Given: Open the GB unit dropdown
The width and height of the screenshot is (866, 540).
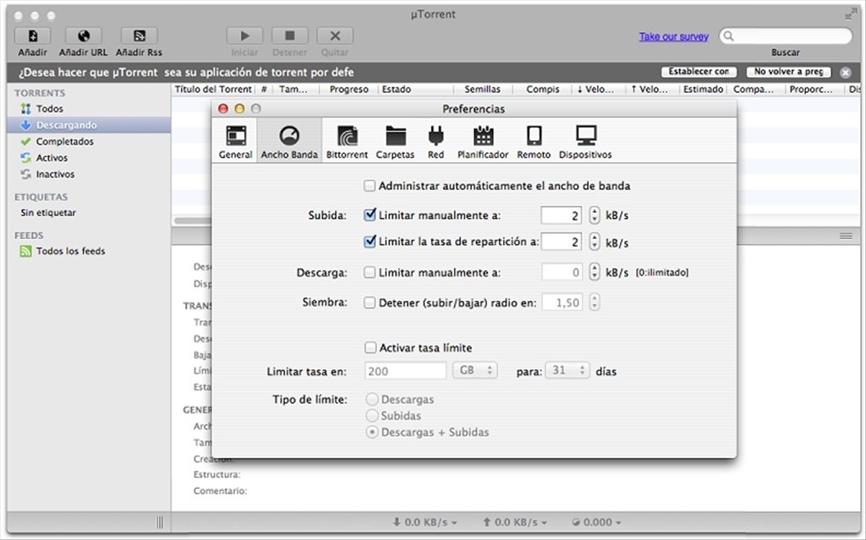Looking at the screenshot, I should [475, 370].
